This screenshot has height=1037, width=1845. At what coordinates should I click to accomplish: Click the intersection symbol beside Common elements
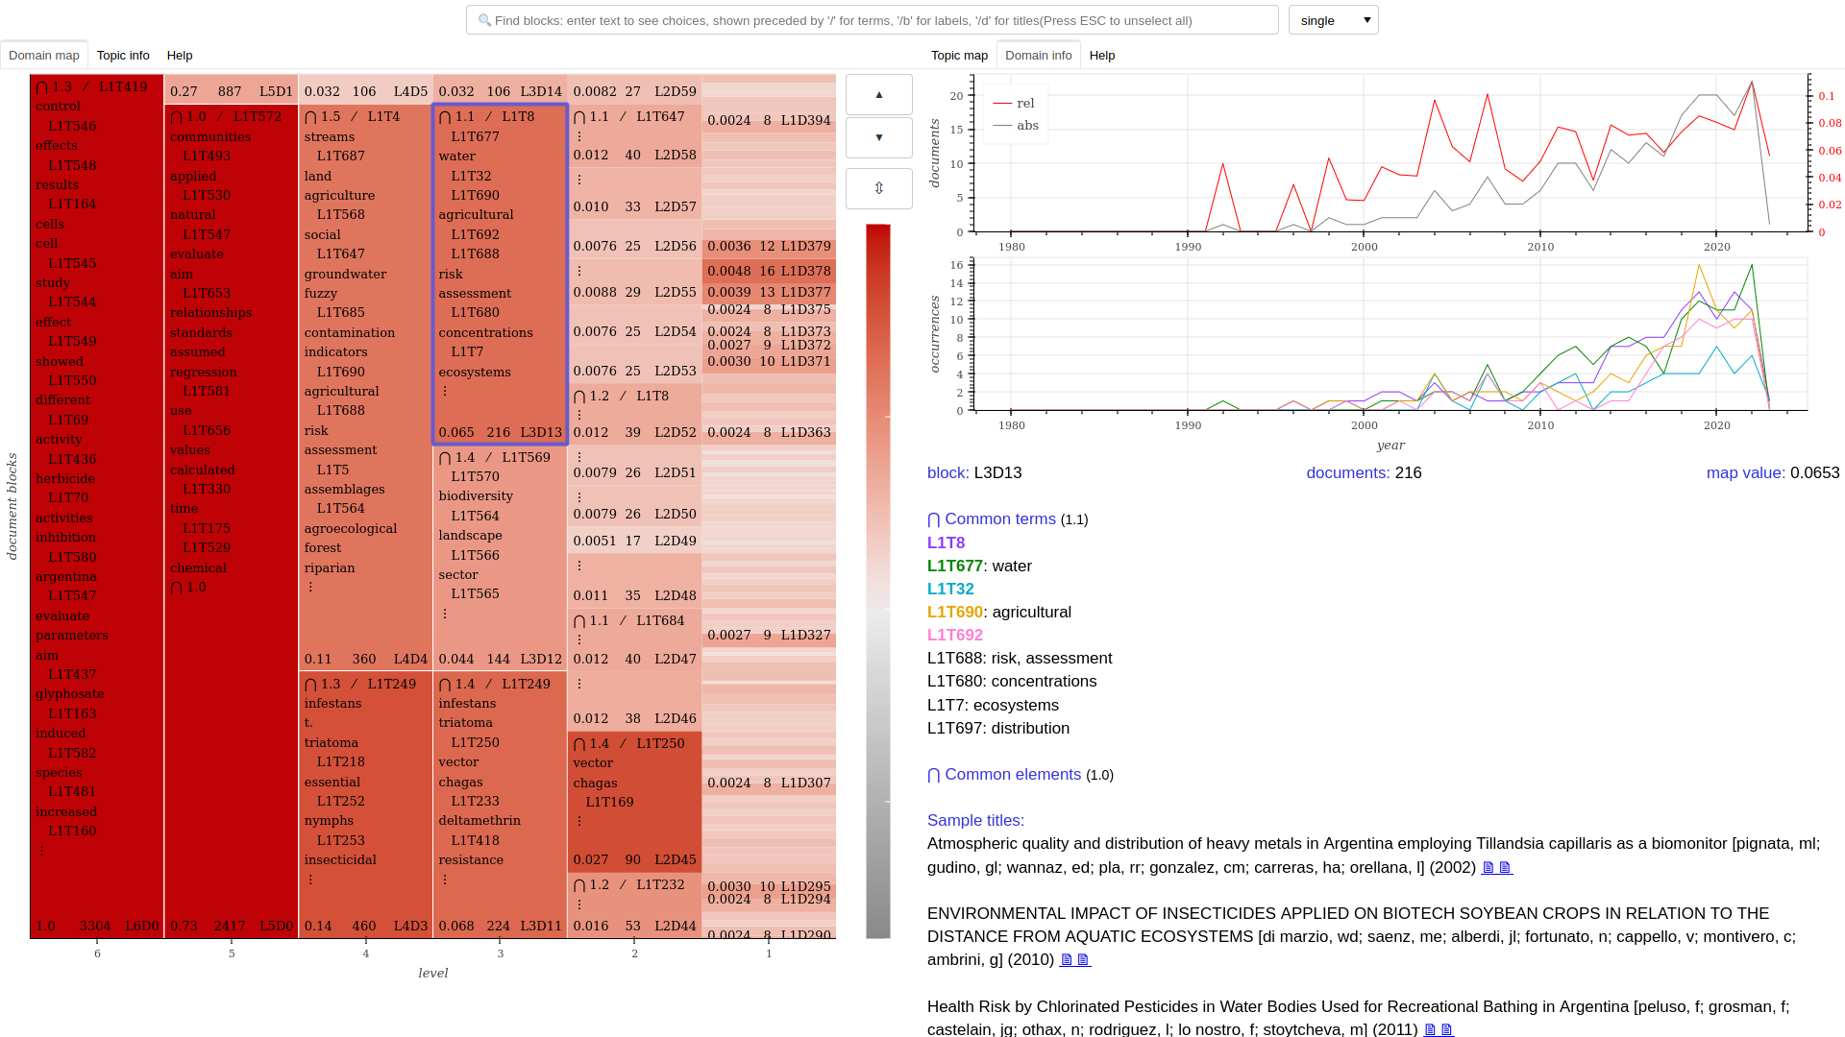click(933, 775)
